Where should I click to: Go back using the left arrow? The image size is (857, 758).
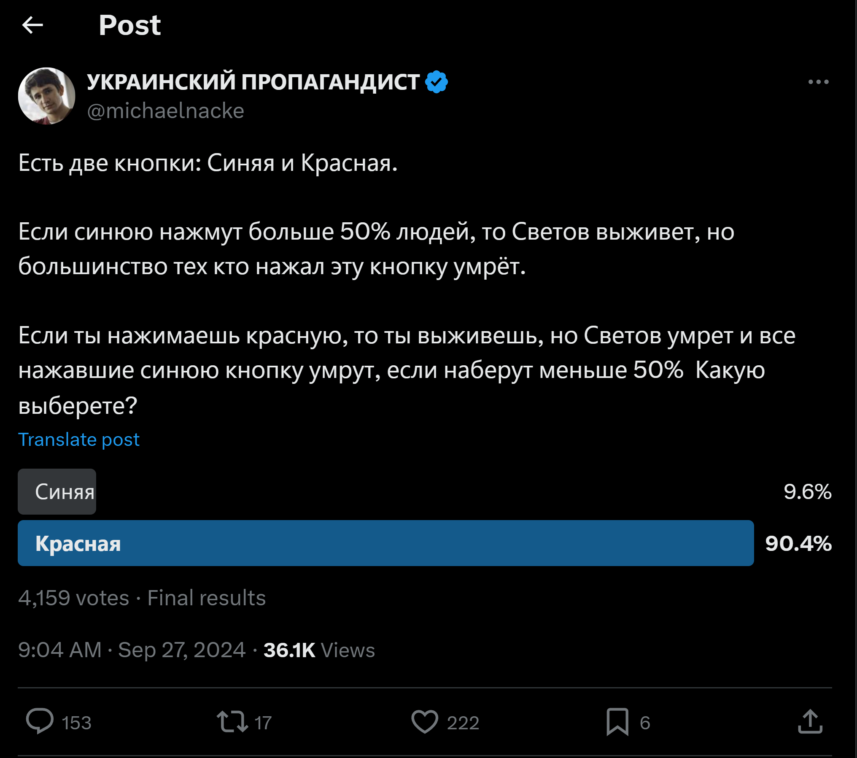coord(32,25)
